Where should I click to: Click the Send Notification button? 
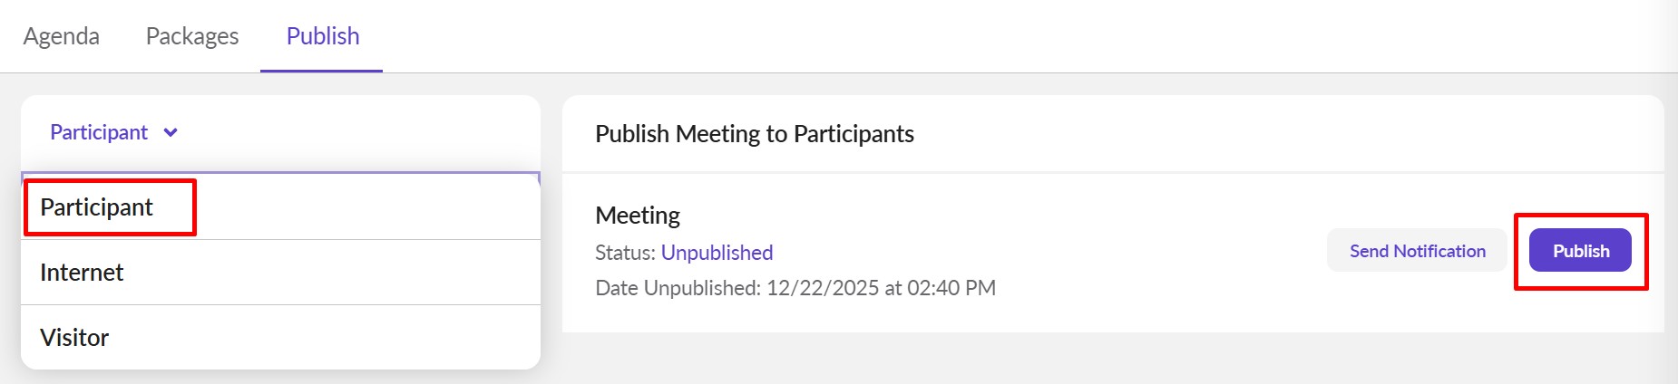[x=1417, y=251]
